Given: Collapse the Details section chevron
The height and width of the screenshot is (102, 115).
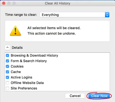Looking at the screenshot, I should (8, 47).
